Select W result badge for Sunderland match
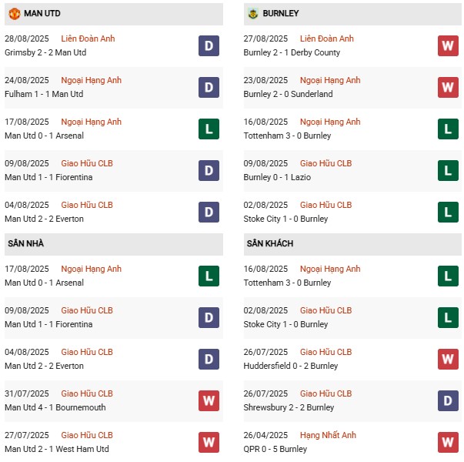Viewport: 464px width, 462px height. [x=447, y=87]
